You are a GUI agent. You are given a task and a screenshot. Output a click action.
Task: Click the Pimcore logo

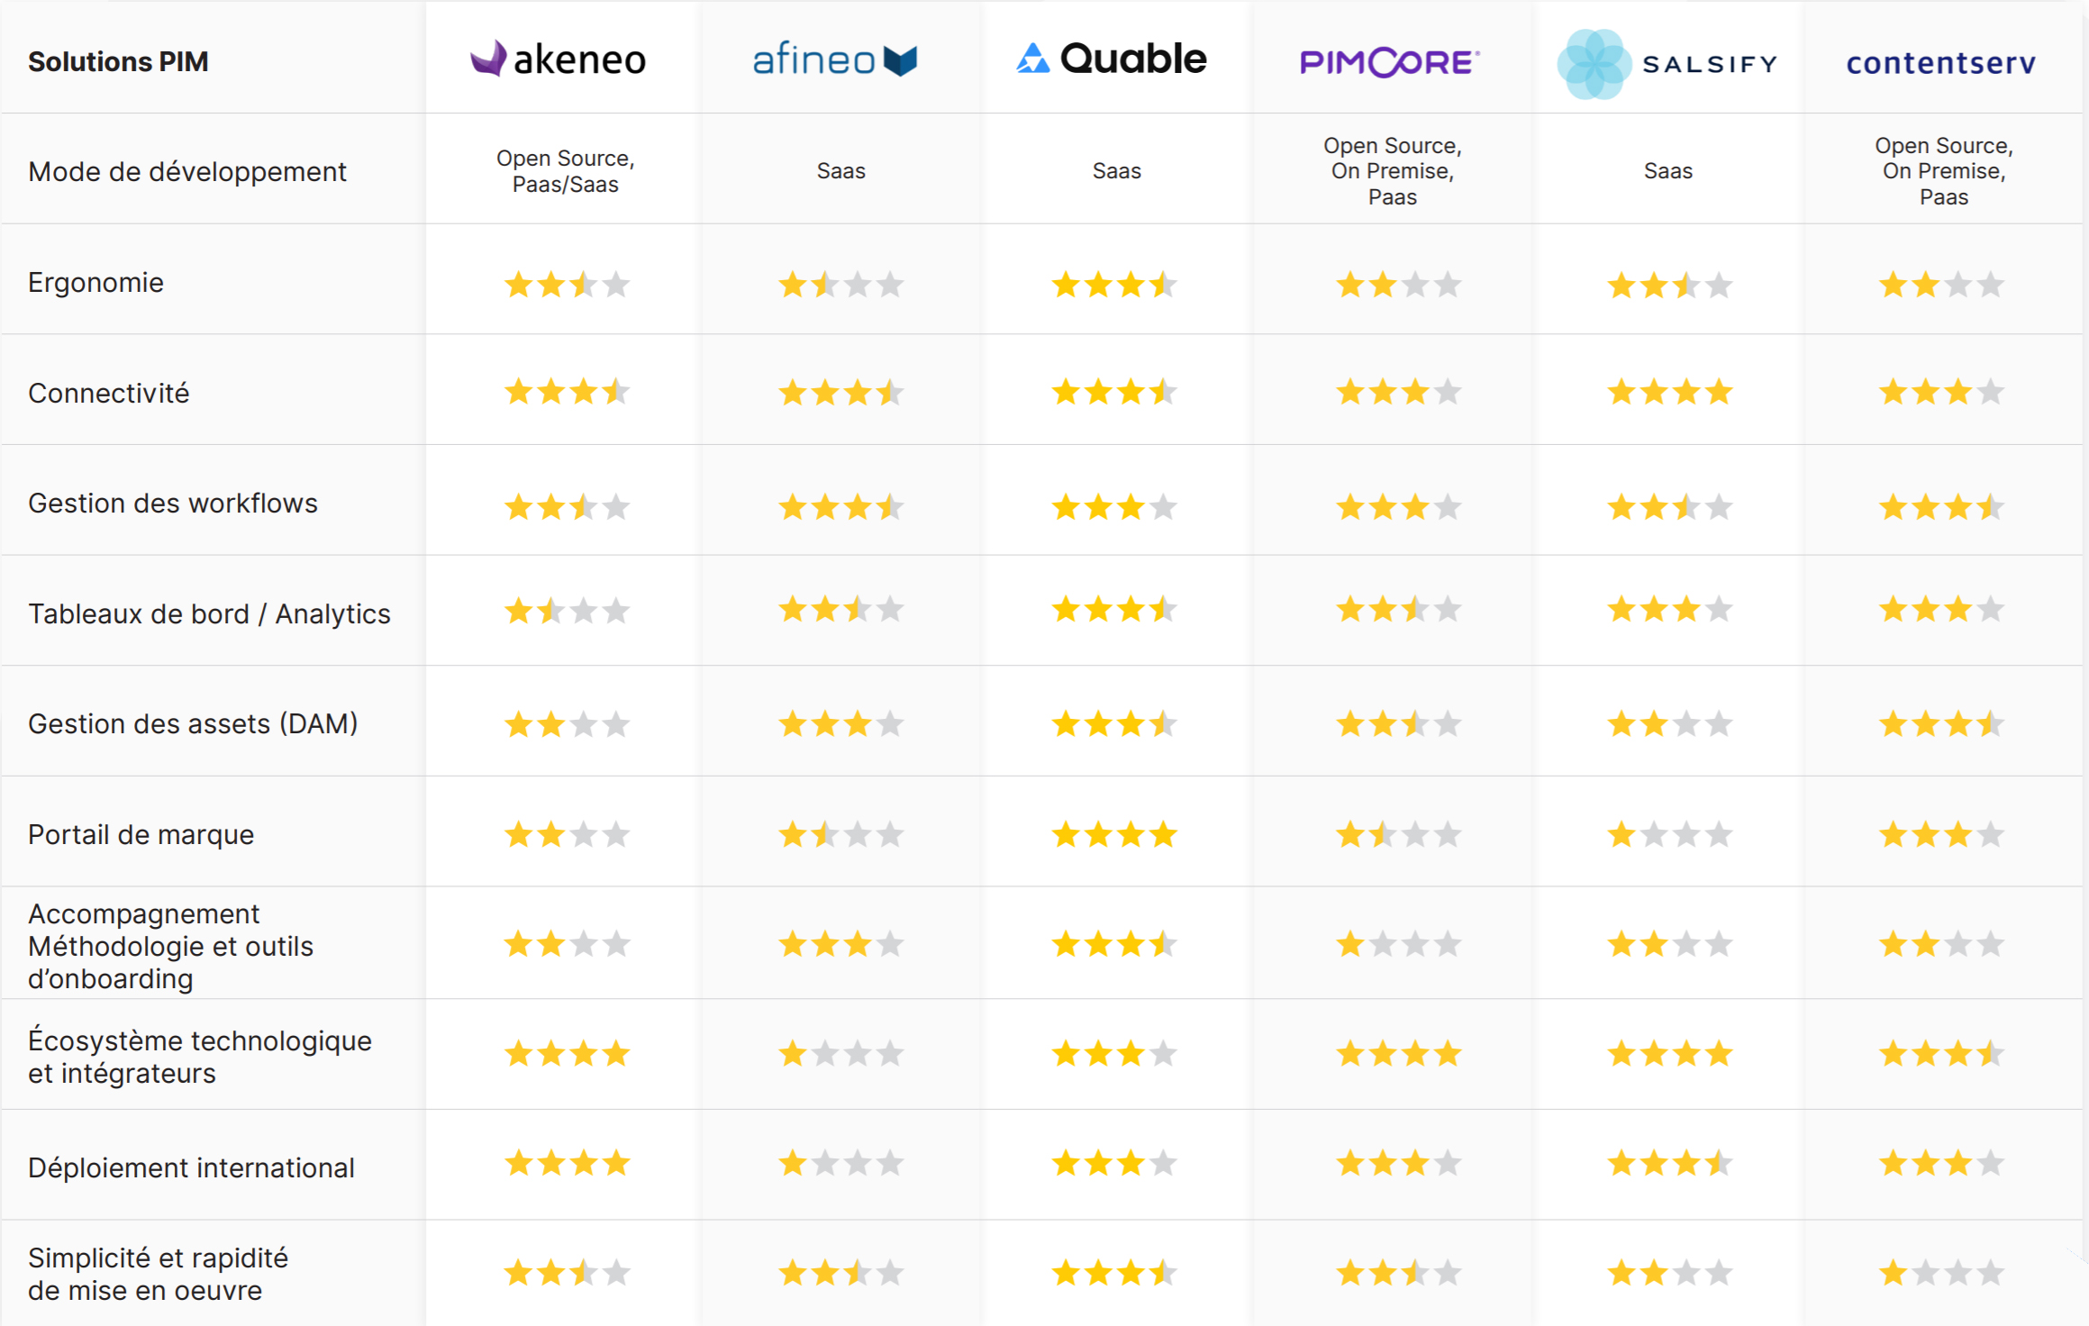[x=1390, y=62]
